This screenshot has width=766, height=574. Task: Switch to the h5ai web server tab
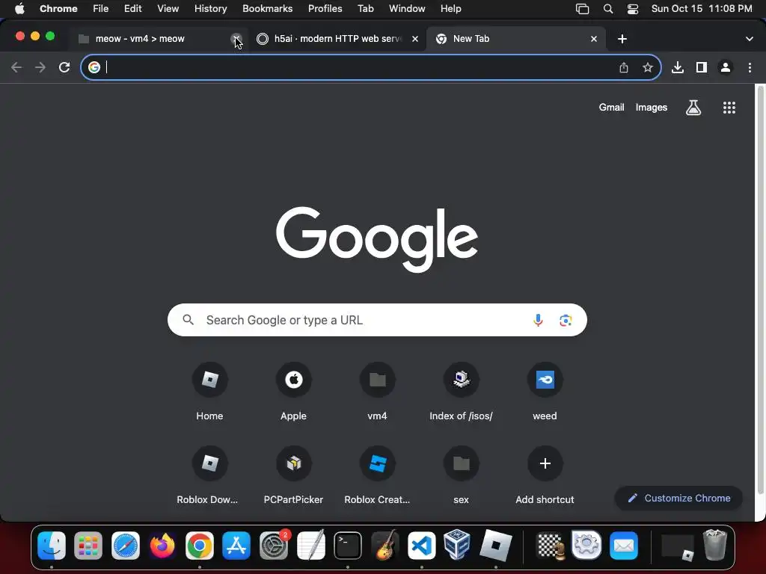click(337, 39)
